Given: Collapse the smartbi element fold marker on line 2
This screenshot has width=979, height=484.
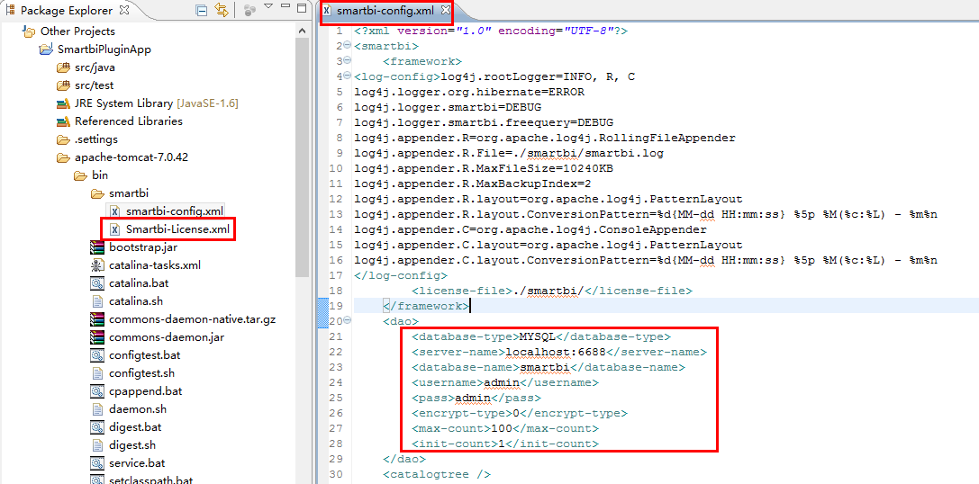Looking at the screenshot, I should [347, 46].
